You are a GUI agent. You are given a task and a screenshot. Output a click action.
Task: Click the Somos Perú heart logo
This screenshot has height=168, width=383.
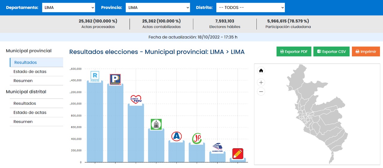136,99
